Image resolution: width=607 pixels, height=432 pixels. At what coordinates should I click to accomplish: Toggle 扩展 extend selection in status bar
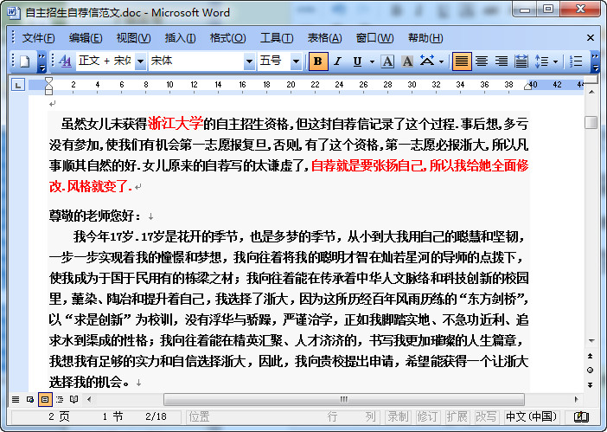pos(457,417)
